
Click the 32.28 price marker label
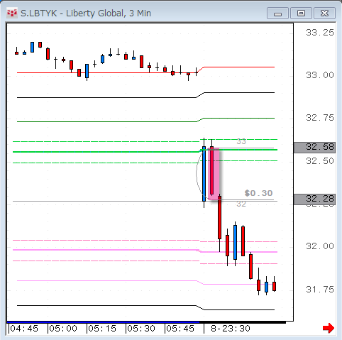pyautogui.click(x=314, y=199)
